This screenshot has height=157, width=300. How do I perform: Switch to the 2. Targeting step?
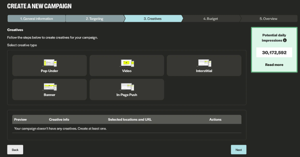94,19
